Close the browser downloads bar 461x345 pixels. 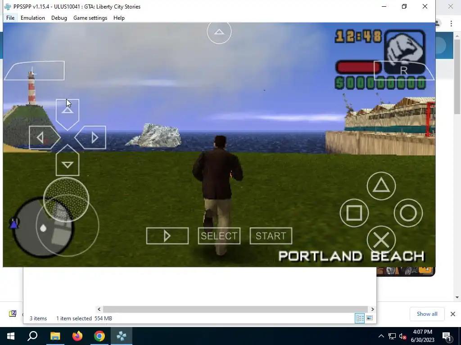453,314
